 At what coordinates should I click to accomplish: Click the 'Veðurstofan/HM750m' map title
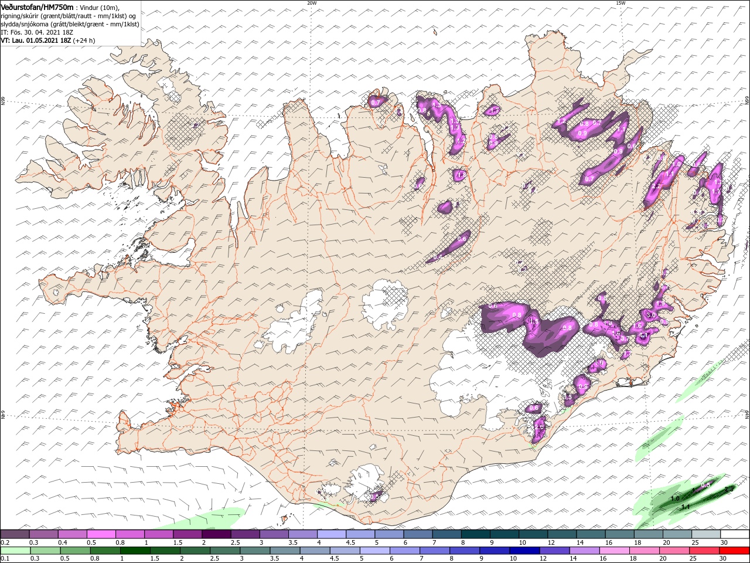tap(37, 7)
